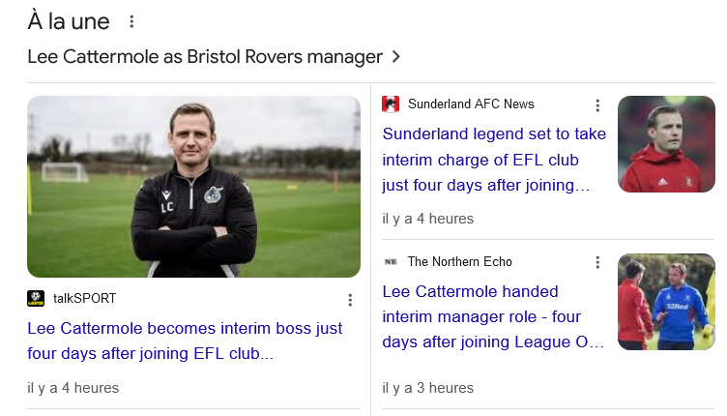
Task: Click the talkSPORT source logo icon
Action: coord(36,299)
